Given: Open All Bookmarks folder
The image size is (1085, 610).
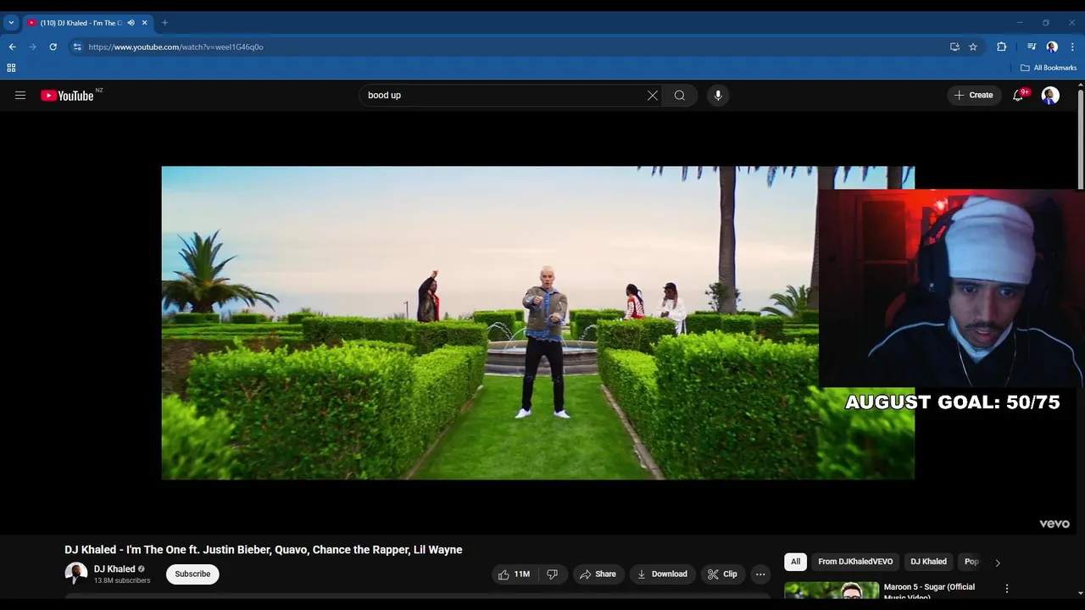Looking at the screenshot, I should [x=1049, y=68].
